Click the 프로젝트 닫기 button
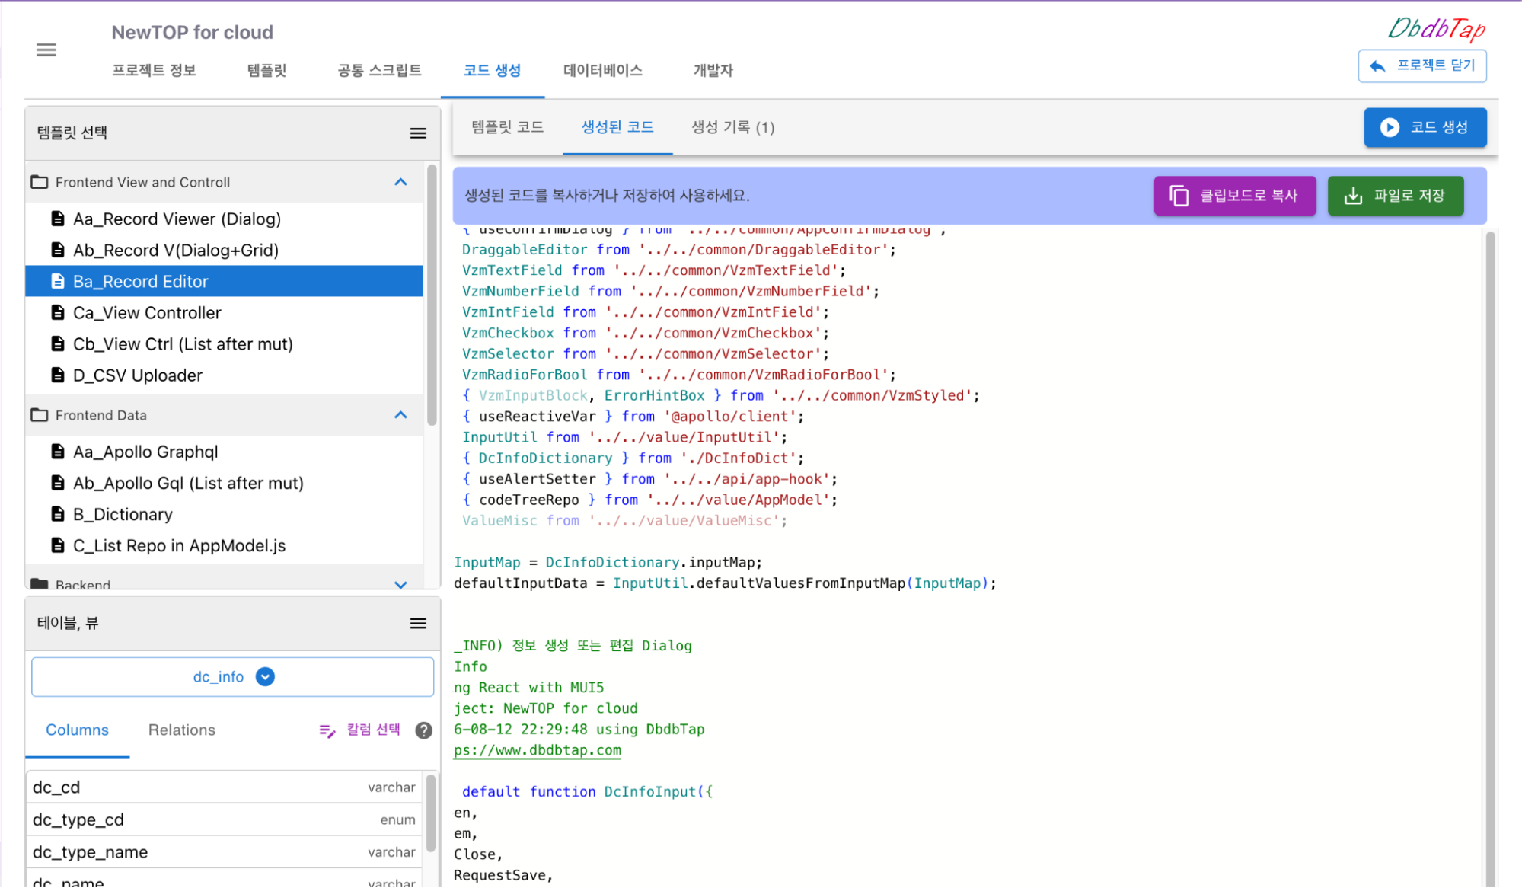The image size is (1522, 888). [x=1422, y=66]
